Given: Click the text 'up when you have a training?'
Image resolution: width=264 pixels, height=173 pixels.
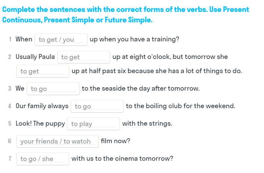Looking at the screenshot, I should click(134, 40).
